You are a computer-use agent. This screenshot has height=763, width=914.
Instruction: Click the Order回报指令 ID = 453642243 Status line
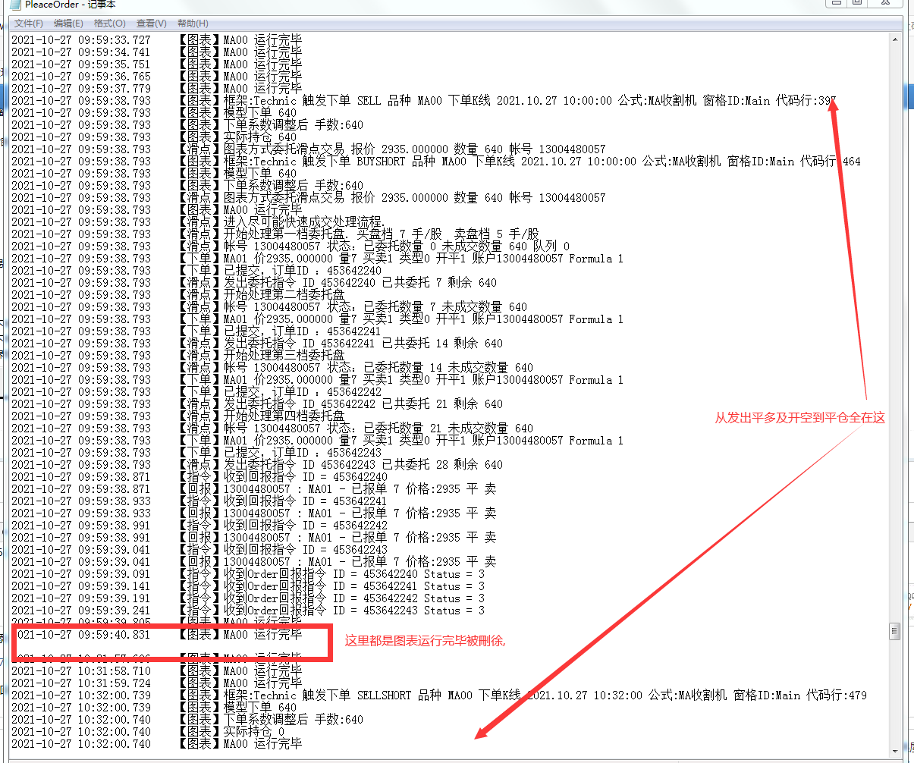[x=248, y=610]
